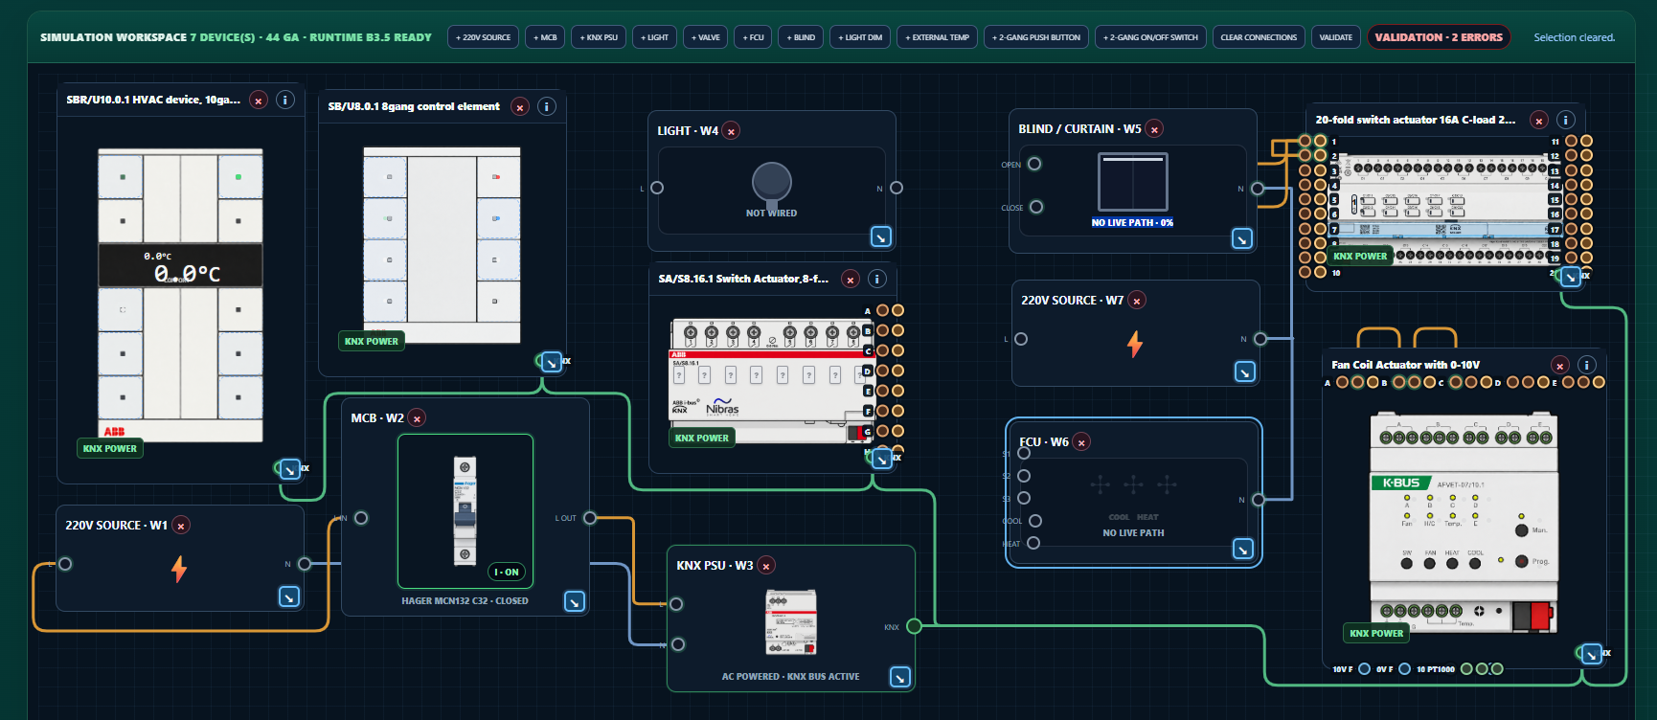The image size is (1657, 720).
Task: View info for 20-fold switch actuator
Action: coord(1566,120)
